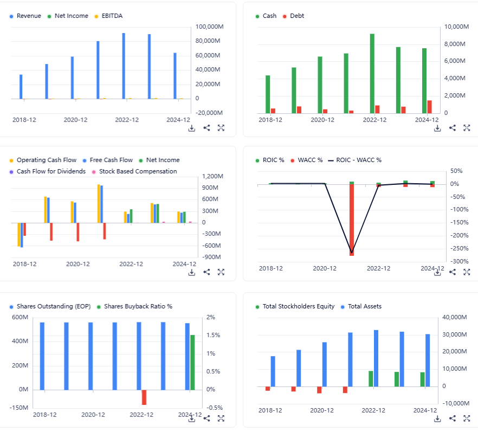Toggle Free Cash Flow legend entry
This screenshot has width=478, height=432.
click(108, 160)
